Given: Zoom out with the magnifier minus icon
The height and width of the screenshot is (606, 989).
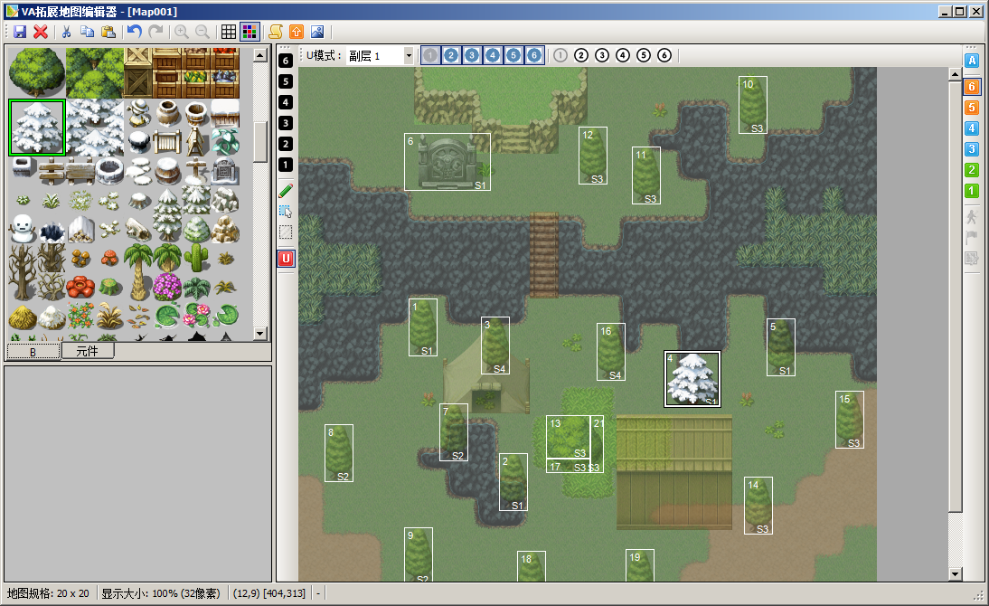Looking at the screenshot, I should [x=203, y=32].
